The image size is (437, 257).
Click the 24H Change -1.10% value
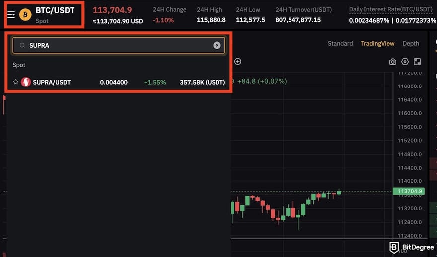click(163, 20)
